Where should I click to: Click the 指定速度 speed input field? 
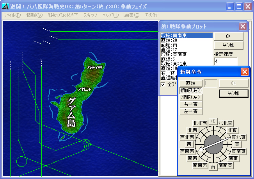(226, 61)
